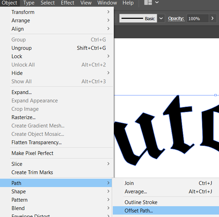Expand the Arrange Documents dropdown arrow
The height and width of the screenshot is (217, 219).
(157, 3)
